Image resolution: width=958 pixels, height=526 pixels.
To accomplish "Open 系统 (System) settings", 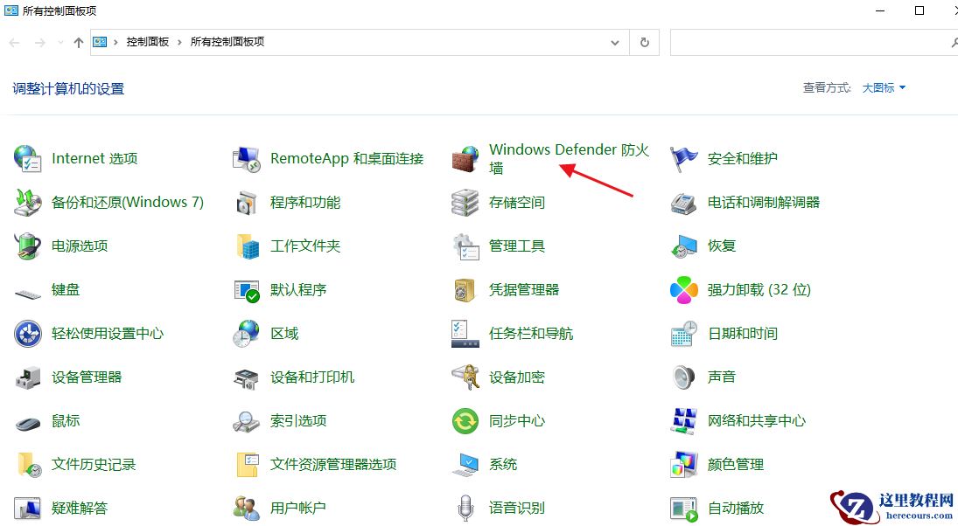I will coord(502,464).
